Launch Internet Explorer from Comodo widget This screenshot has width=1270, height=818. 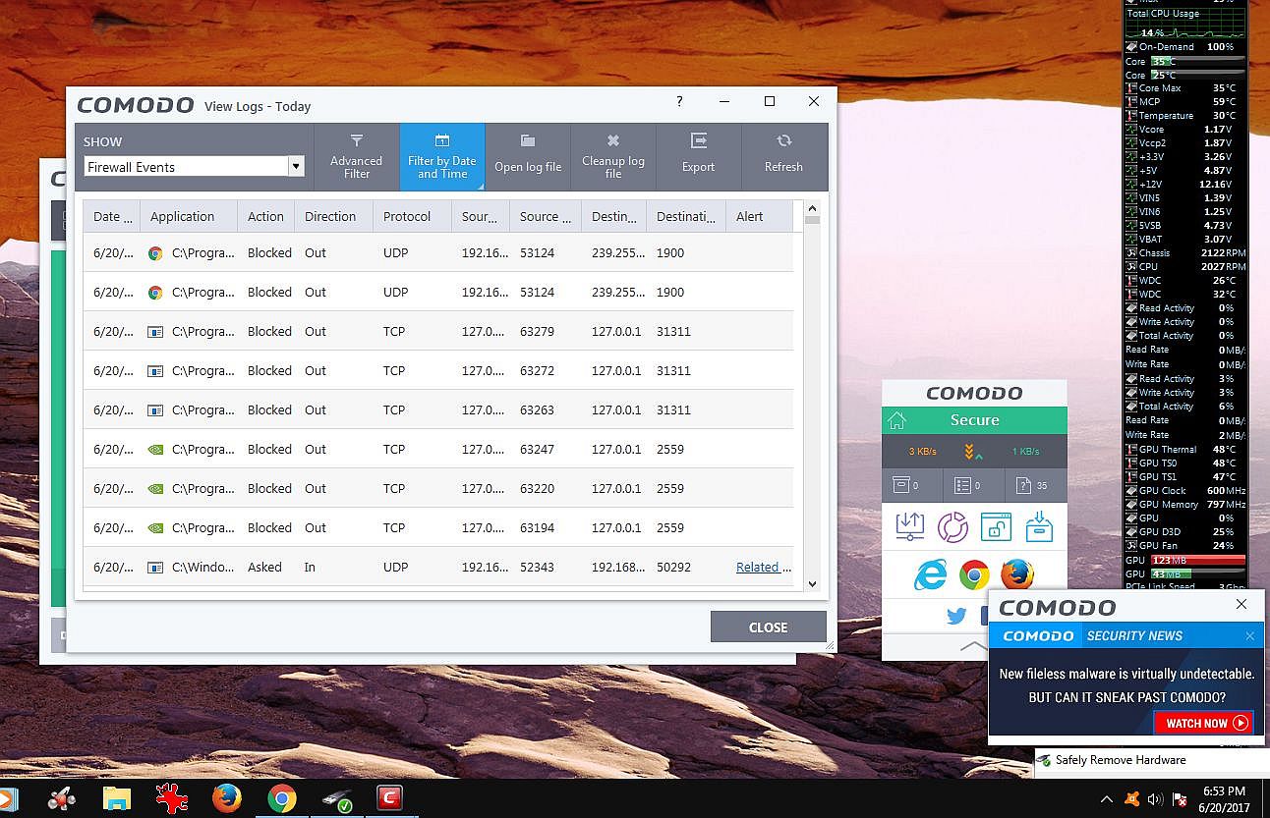(930, 574)
